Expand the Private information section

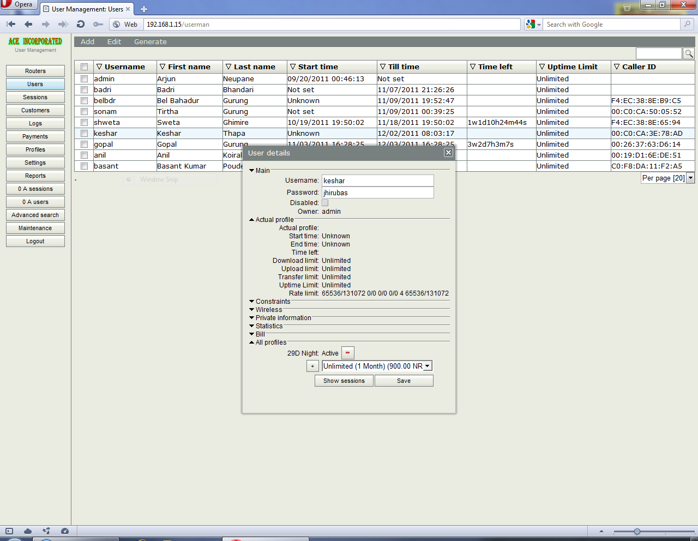point(280,318)
